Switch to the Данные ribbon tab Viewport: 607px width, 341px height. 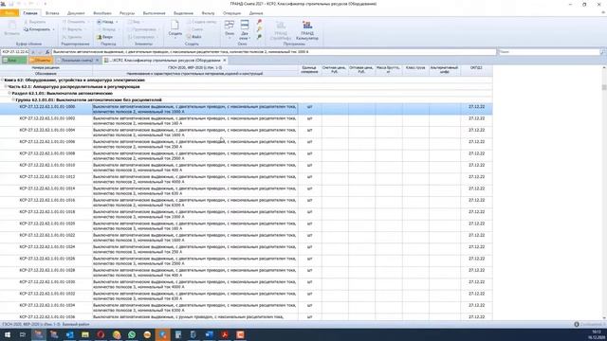coord(256,13)
